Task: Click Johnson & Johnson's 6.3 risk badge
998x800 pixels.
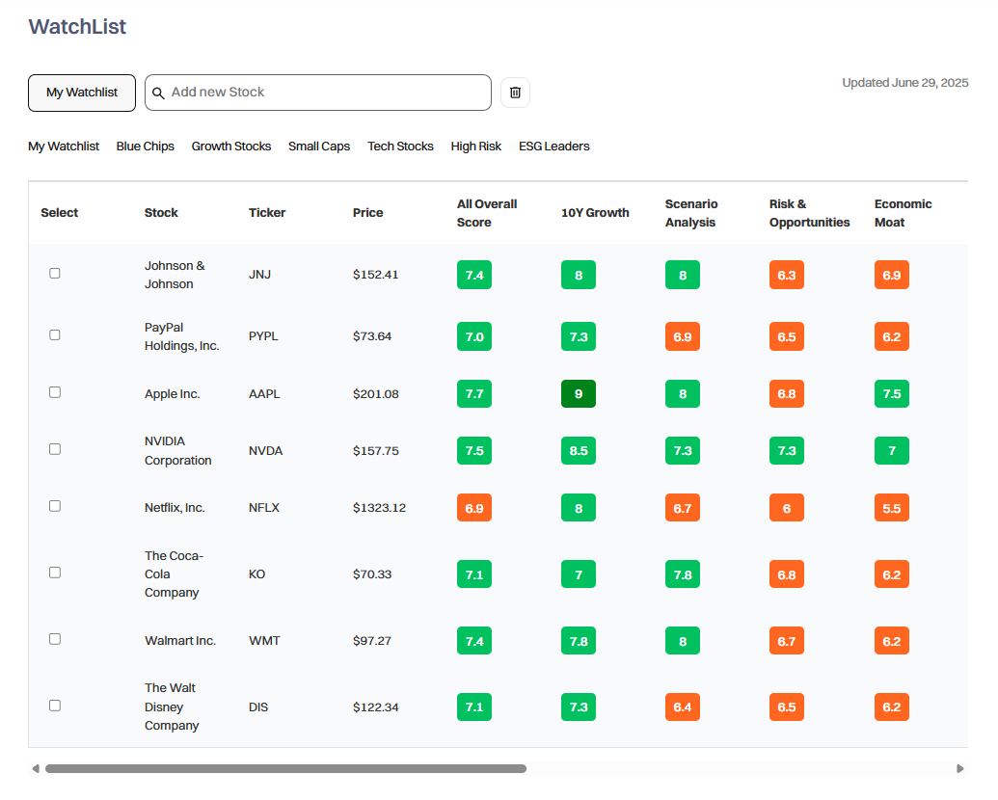Action: (x=786, y=275)
